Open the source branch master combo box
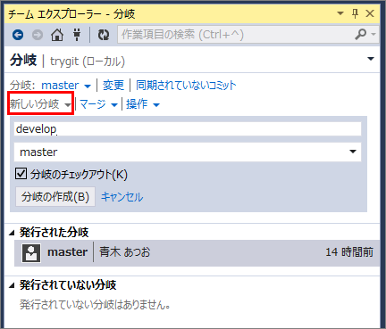The width and height of the screenshot is (386, 329). [188, 152]
